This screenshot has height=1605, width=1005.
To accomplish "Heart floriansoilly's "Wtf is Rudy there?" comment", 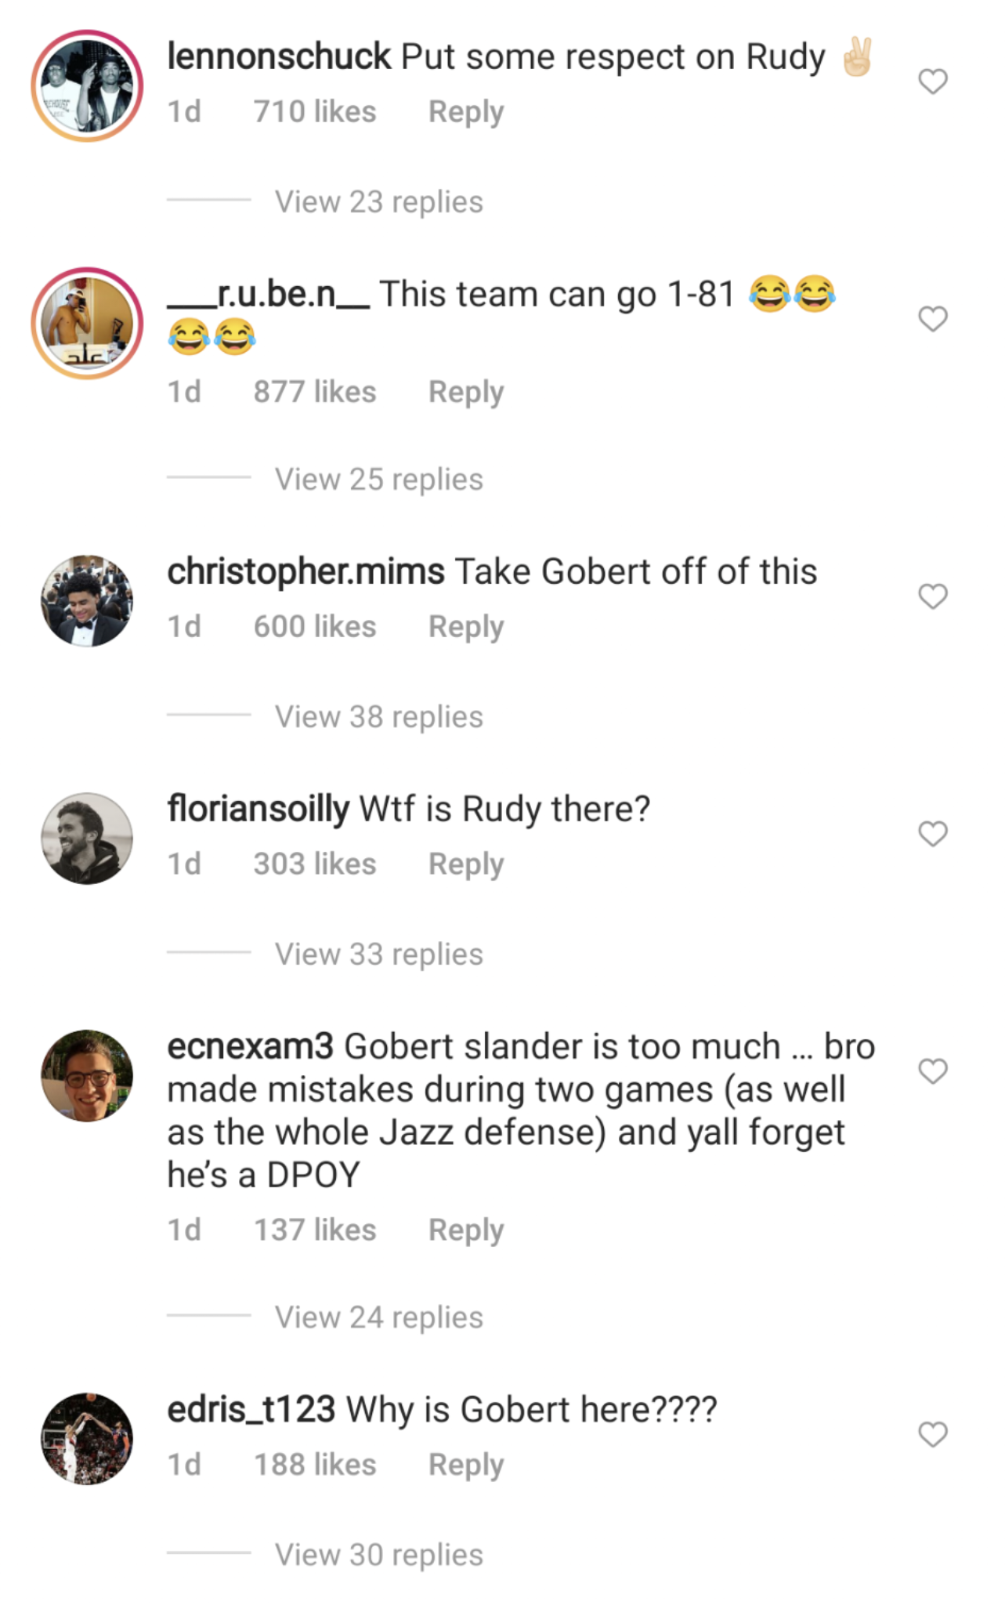I will pyautogui.click(x=932, y=834).
